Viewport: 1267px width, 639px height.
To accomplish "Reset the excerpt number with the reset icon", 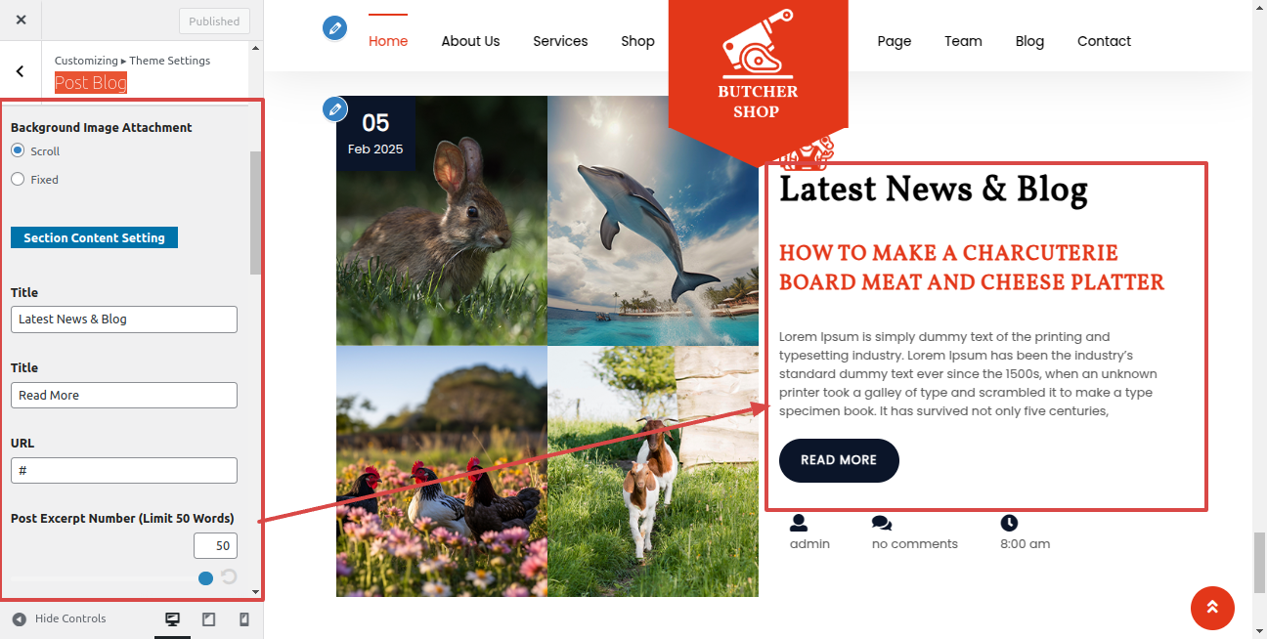I will pyautogui.click(x=229, y=576).
